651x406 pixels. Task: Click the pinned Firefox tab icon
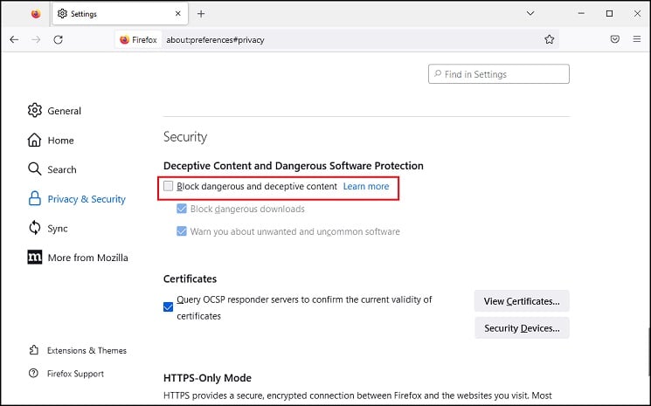point(36,14)
